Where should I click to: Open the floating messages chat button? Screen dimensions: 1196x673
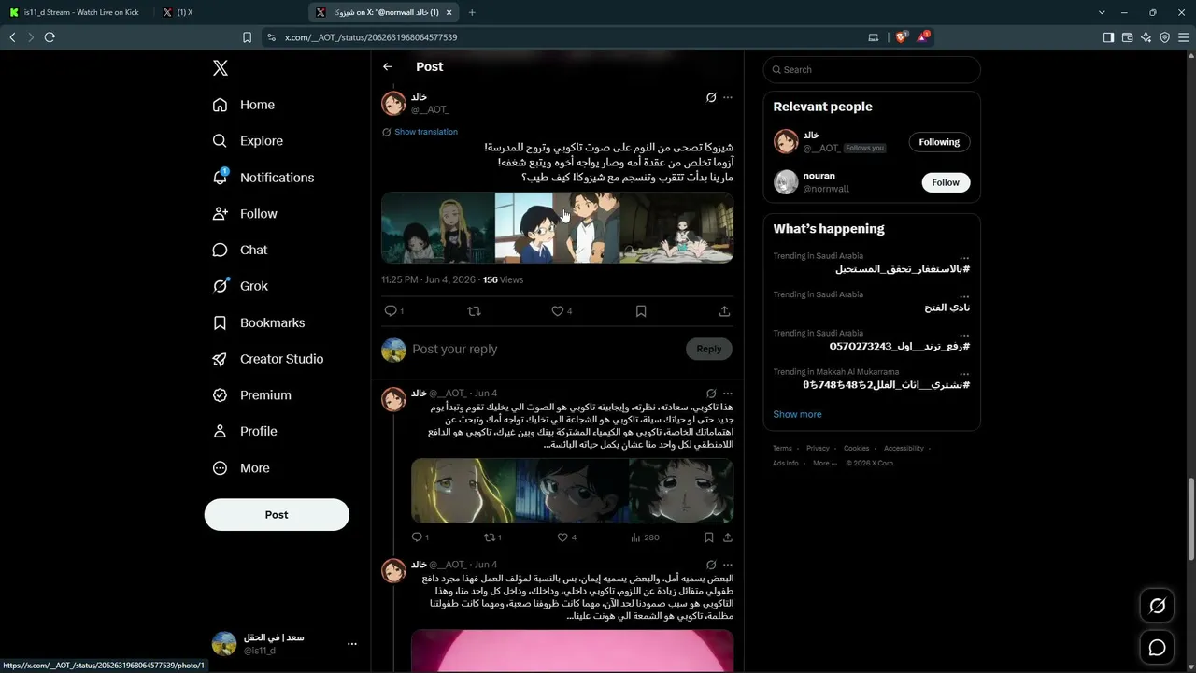(1157, 648)
